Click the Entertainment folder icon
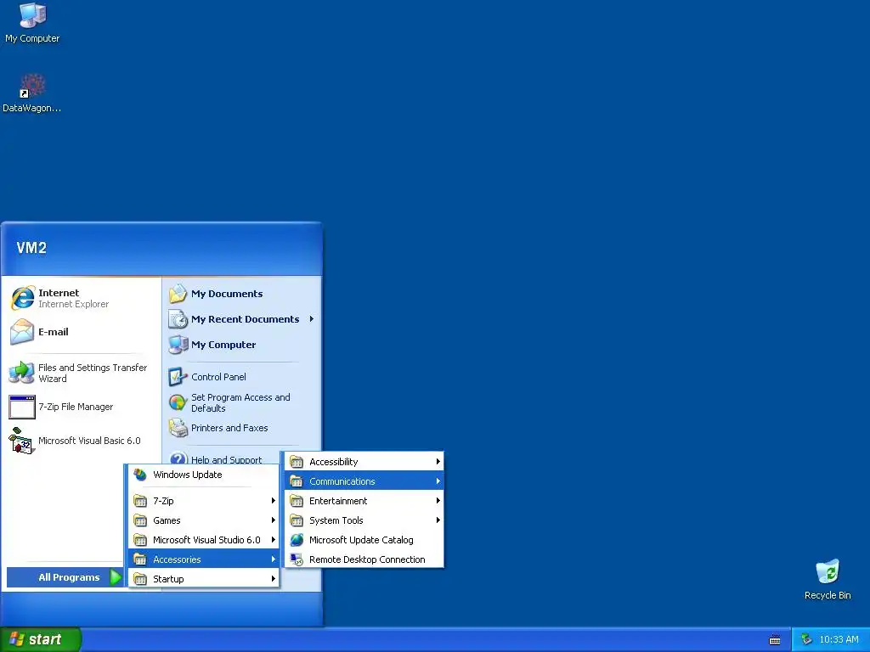The height and width of the screenshot is (652, 870). click(x=297, y=501)
